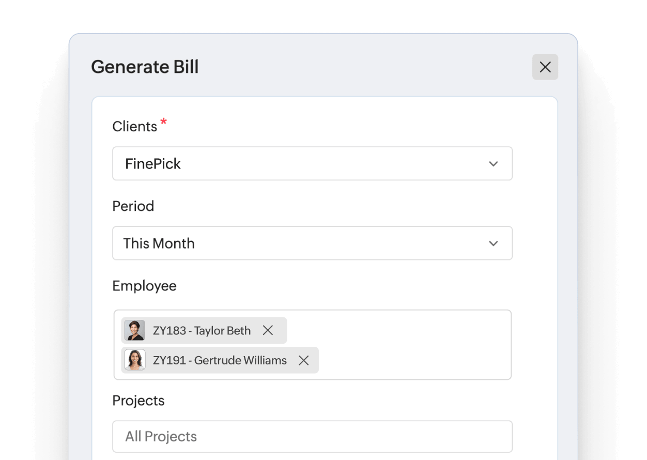Remove ZY191 - Gertrude Williams from Employee list
Image resolution: width=647 pixels, height=460 pixels.
coord(304,360)
